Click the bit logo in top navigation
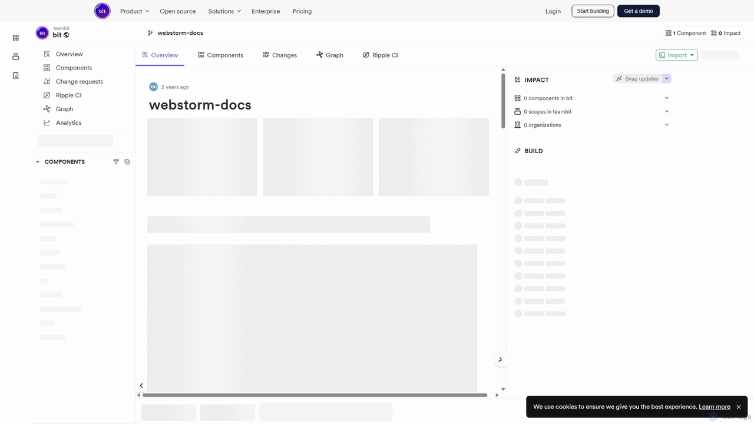Image resolution: width=754 pixels, height=424 pixels. click(x=102, y=11)
